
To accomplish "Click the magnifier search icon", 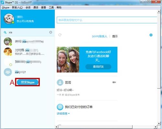I will [5, 32].
